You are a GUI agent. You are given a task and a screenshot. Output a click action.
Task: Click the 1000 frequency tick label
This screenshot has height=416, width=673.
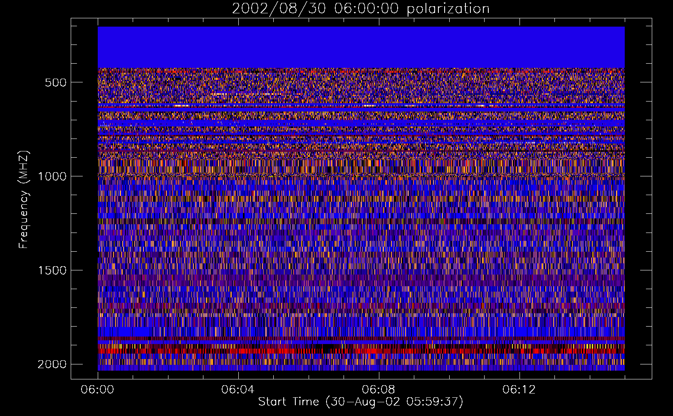point(52,176)
